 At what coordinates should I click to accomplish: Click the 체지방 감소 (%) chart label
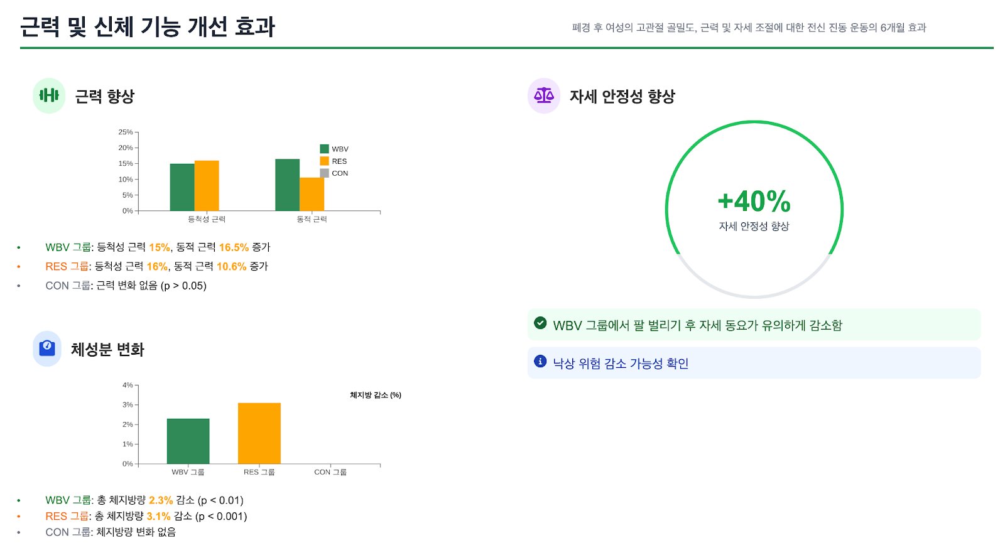point(376,395)
